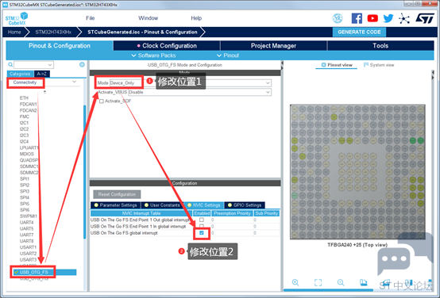Open the Help menu

coord(196,18)
